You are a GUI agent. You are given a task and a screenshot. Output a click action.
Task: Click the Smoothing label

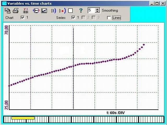[110, 10]
